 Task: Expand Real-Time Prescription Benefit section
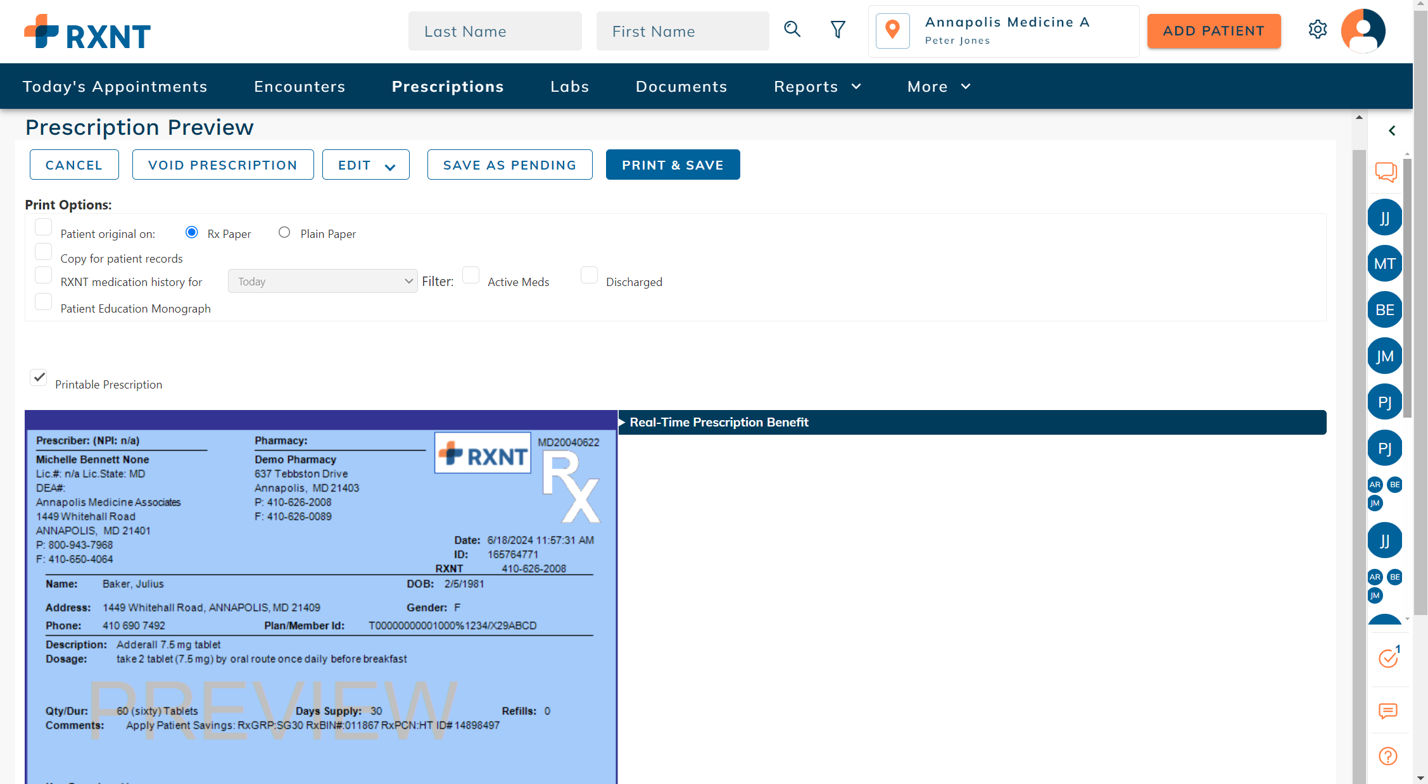click(719, 422)
